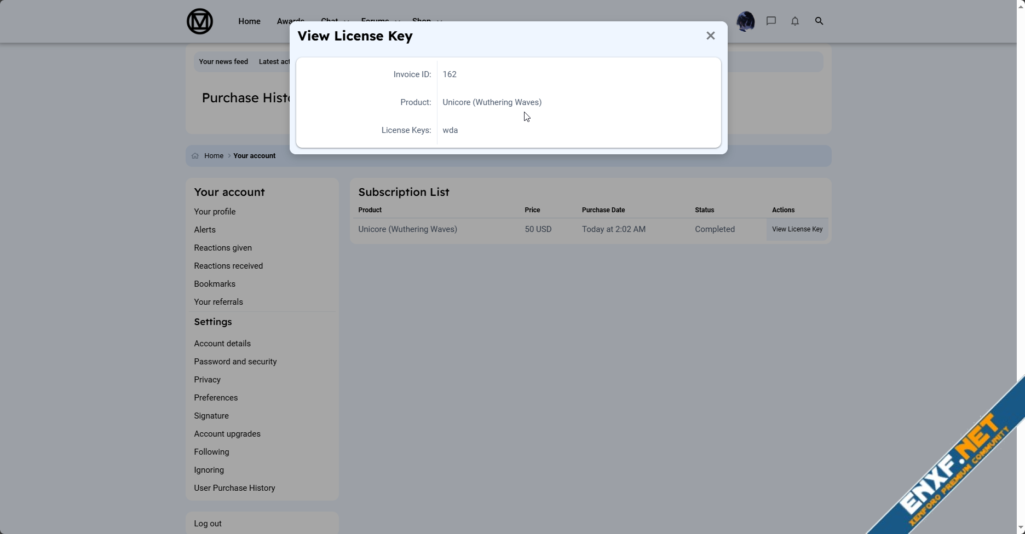Open Account upgrades page
This screenshot has height=534, width=1025.
coord(227,434)
